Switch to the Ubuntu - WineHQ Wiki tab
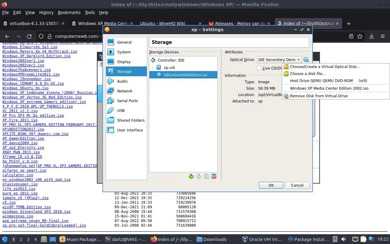This screenshot has width=390, height=244. [x=170, y=23]
